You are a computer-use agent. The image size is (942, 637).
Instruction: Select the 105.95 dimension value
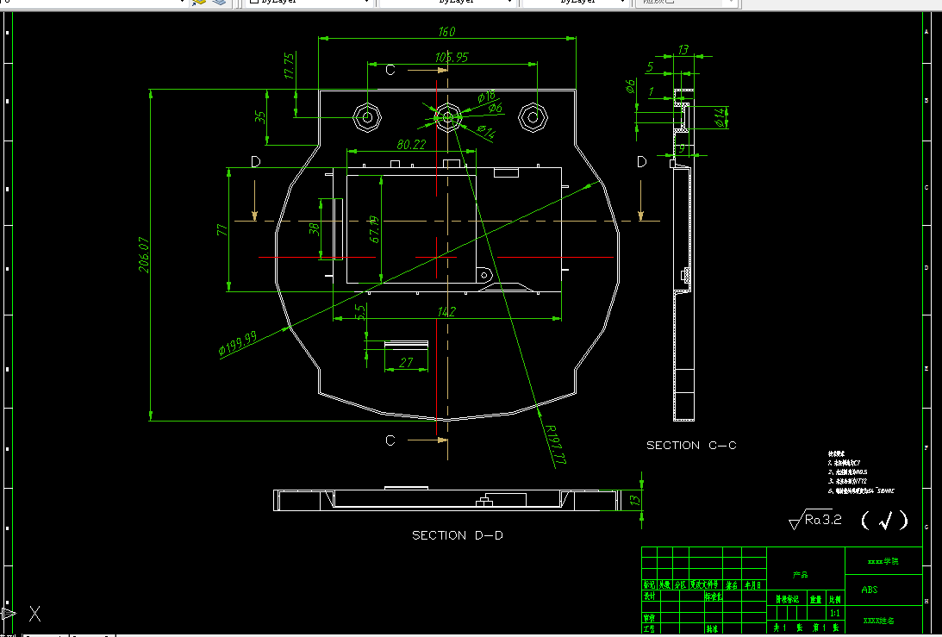tap(452, 57)
